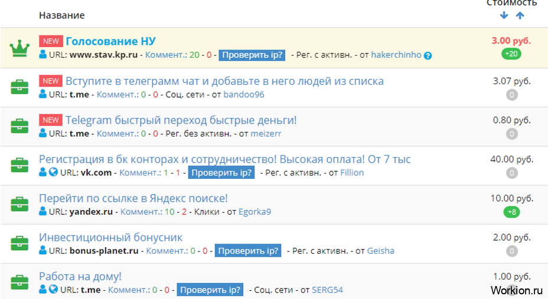This screenshot has width=548, height=299.
Task: Click user icon in bandoo96 task row
Action: tap(43, 94)
